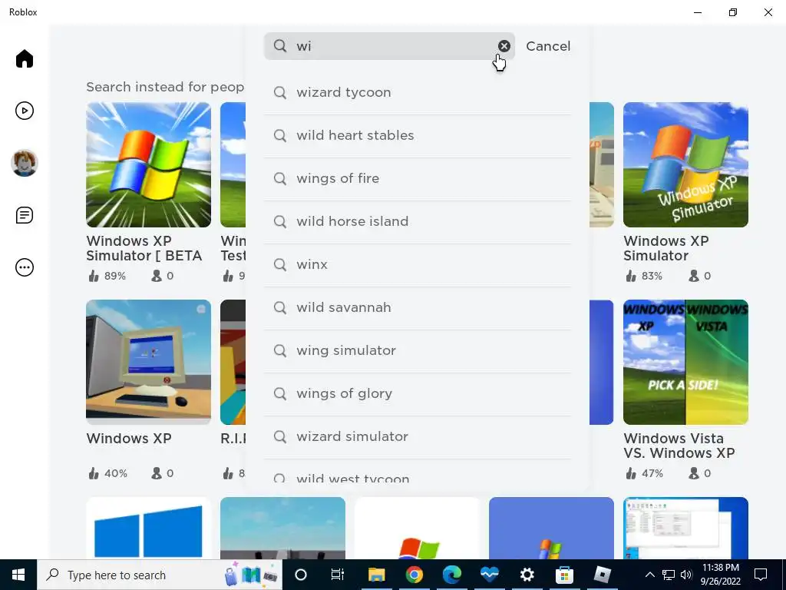Click Cancel next to the search box

pos(548,46)
